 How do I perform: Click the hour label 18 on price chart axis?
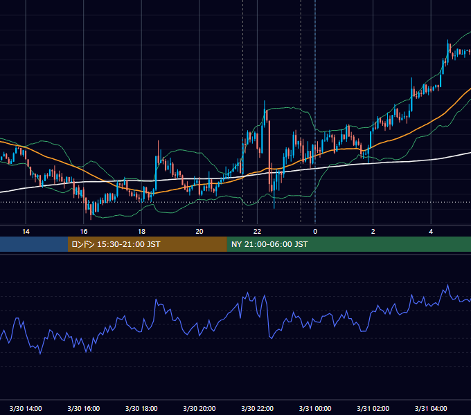(141, 232)
